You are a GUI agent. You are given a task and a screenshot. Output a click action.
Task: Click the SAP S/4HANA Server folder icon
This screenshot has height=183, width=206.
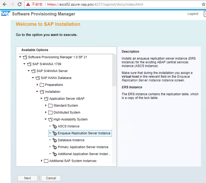coord(33,71)
